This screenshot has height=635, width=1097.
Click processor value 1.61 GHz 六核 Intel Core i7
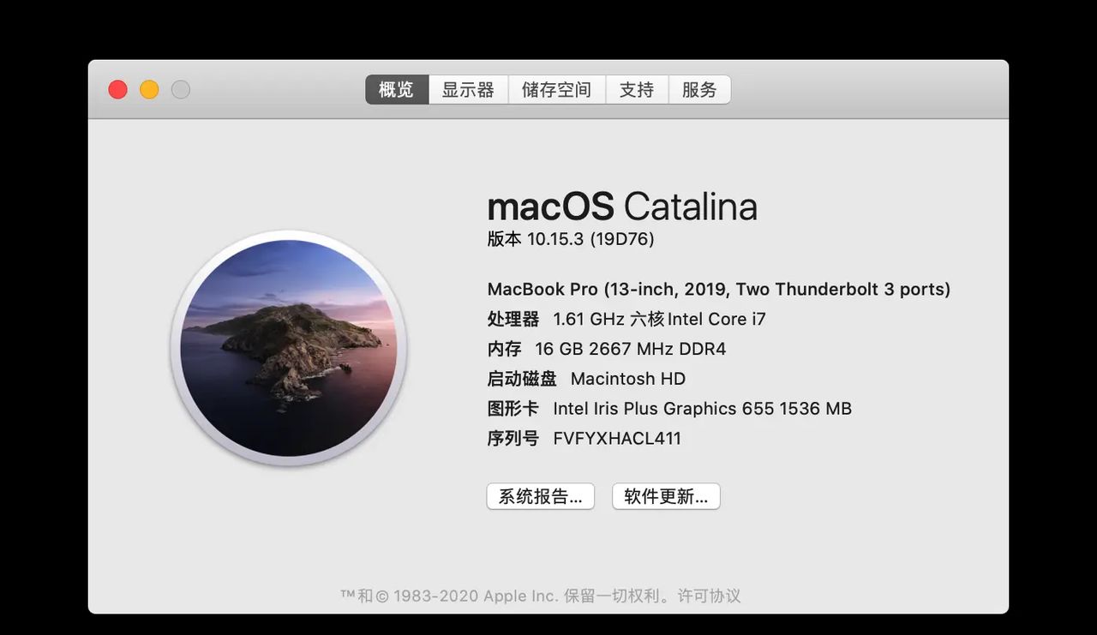pyautogui.click(x=660, y=320)
